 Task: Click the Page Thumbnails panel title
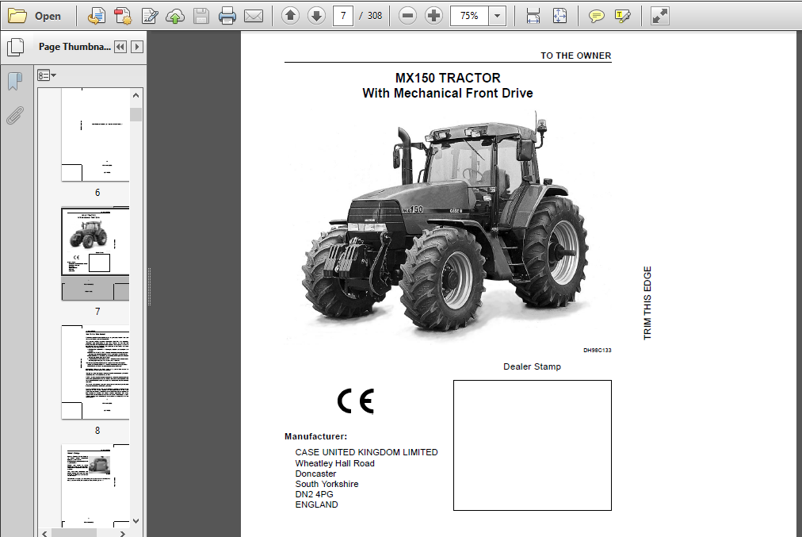pyautogui.click(x=74, y=47)
